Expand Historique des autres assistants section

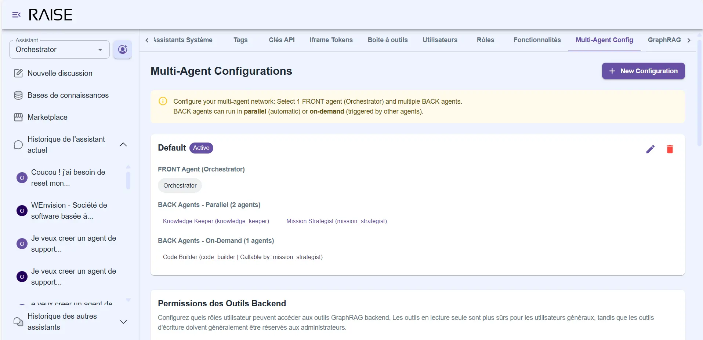[x=123, y=322]
